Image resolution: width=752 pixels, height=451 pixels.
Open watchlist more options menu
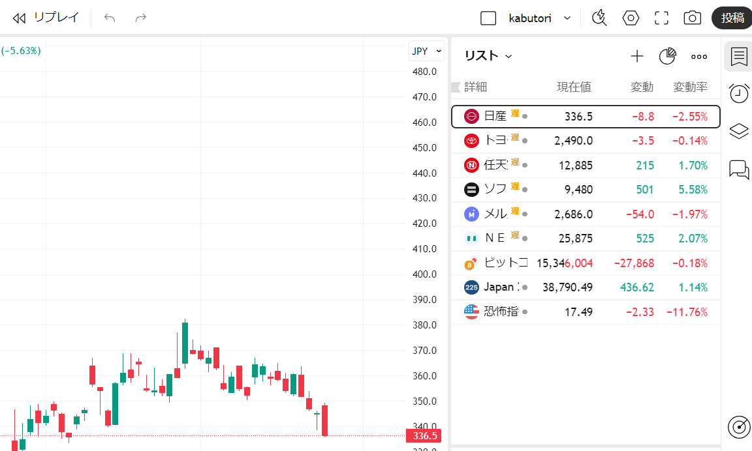[698, 57]
